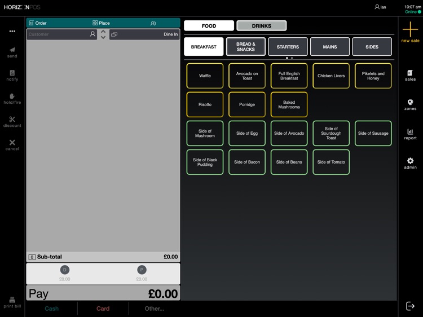Add Pikelets and Honey
This screenshot has width=423, height=317.
pos(373,76)
